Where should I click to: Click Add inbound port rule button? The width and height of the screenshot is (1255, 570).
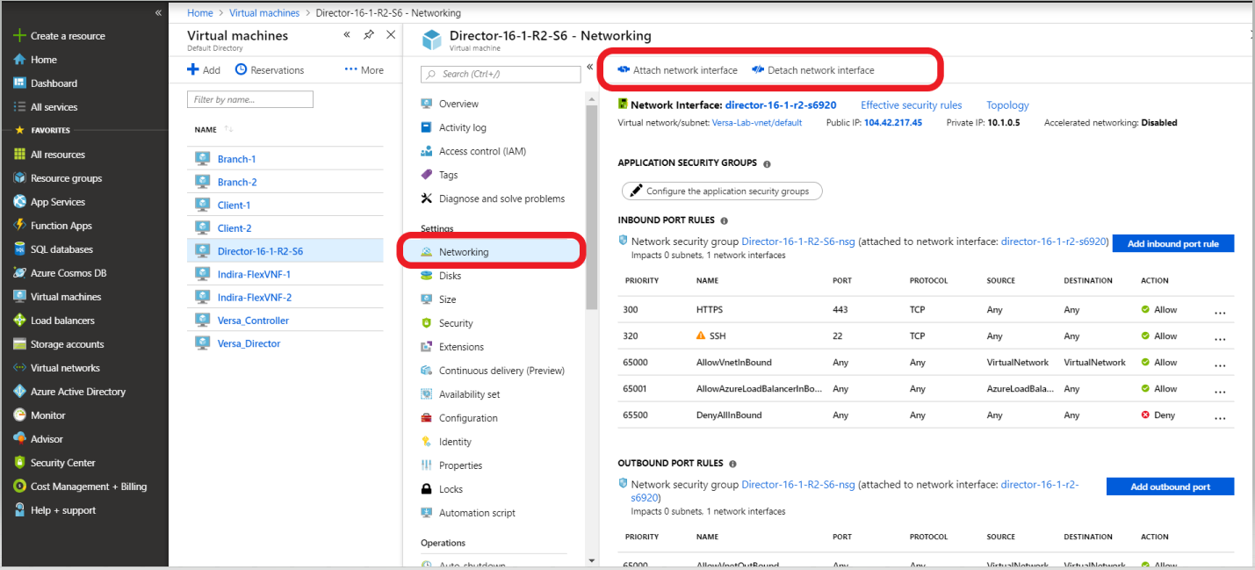(1172, 243)
